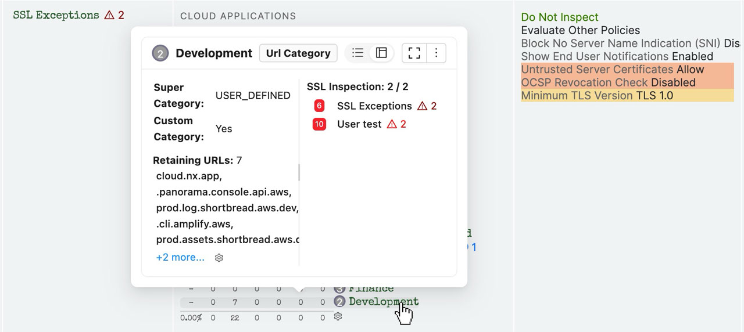
Task: Click red badge 10 beside User test
Action: tap(319, 124)
